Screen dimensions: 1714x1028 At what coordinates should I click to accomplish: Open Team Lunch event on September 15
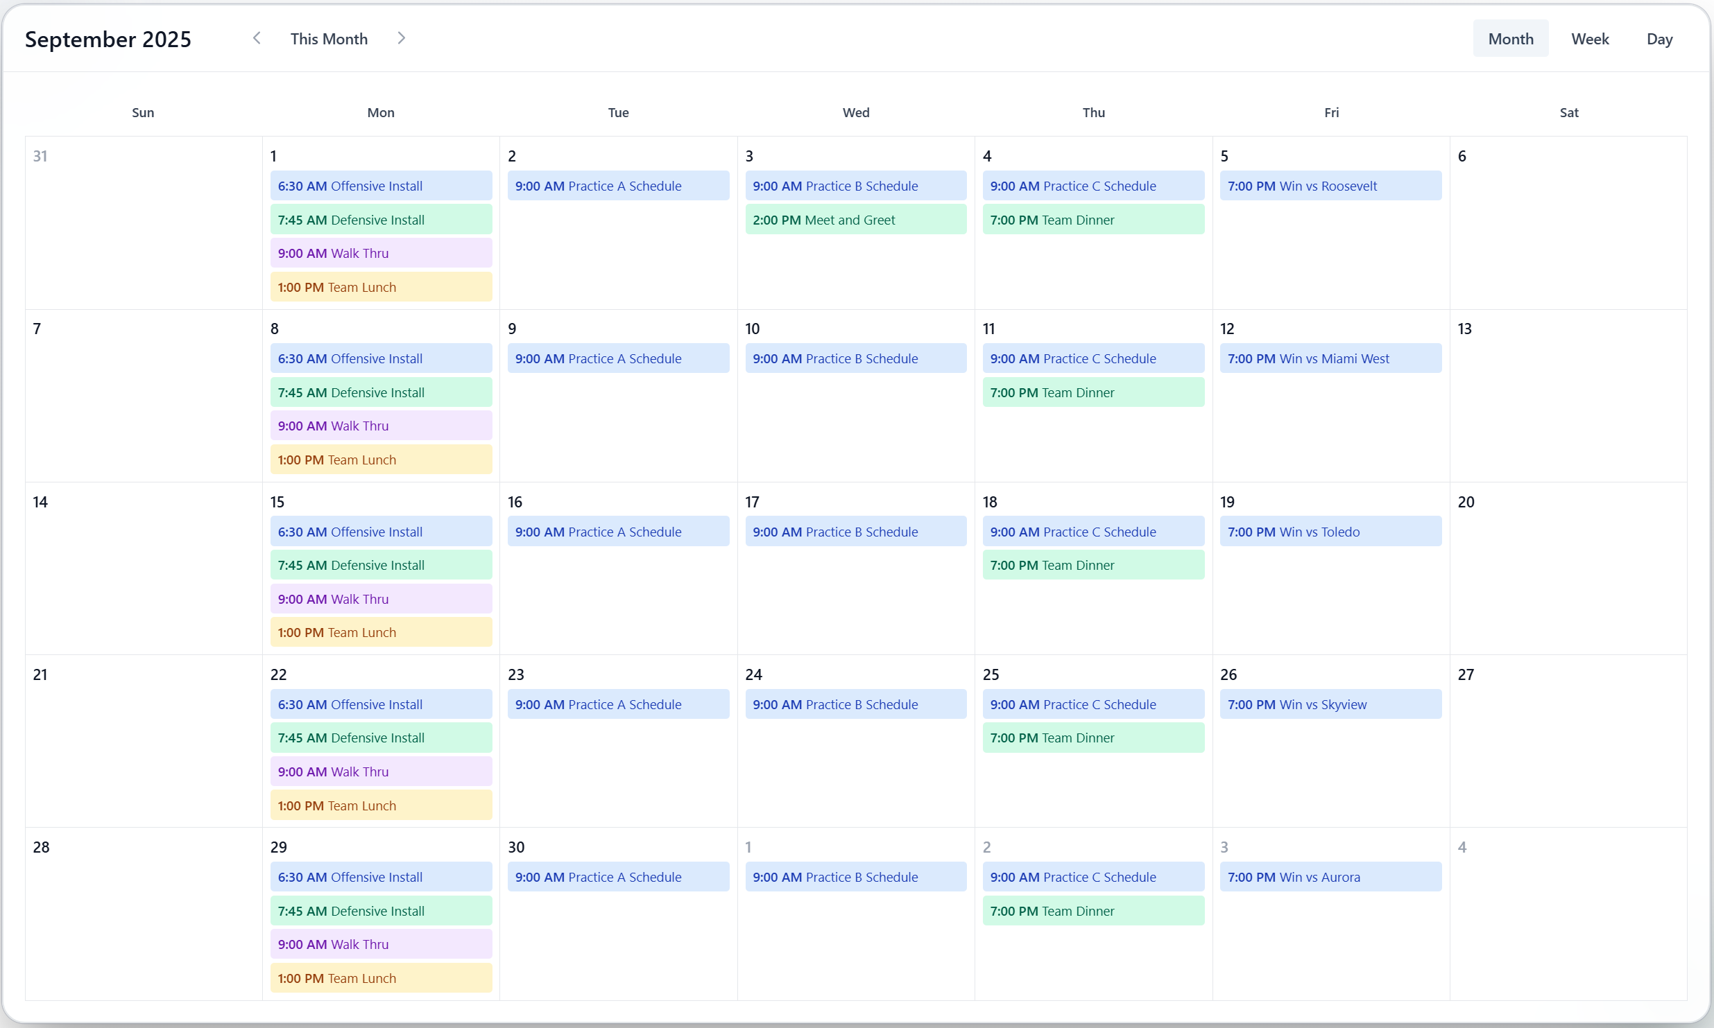coord(382,632)
